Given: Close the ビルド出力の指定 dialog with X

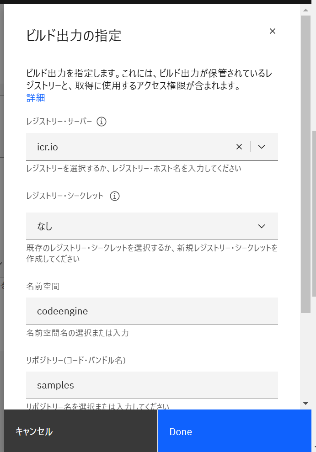Looking at the screenshot, I should (x=273, y=31).
